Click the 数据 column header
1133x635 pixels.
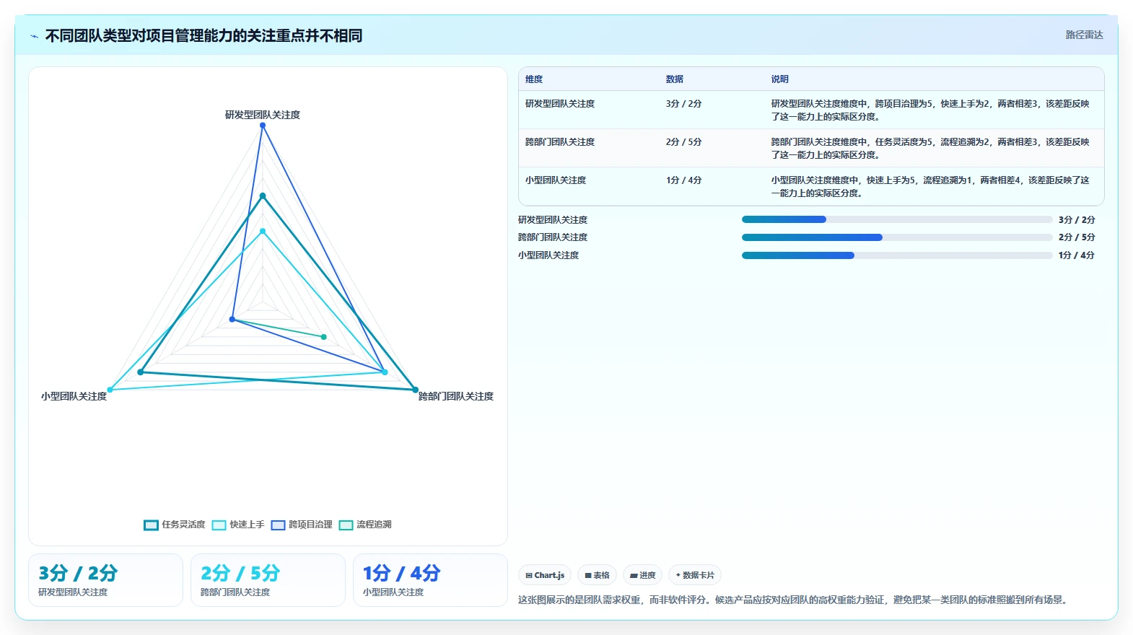point(675,79)
